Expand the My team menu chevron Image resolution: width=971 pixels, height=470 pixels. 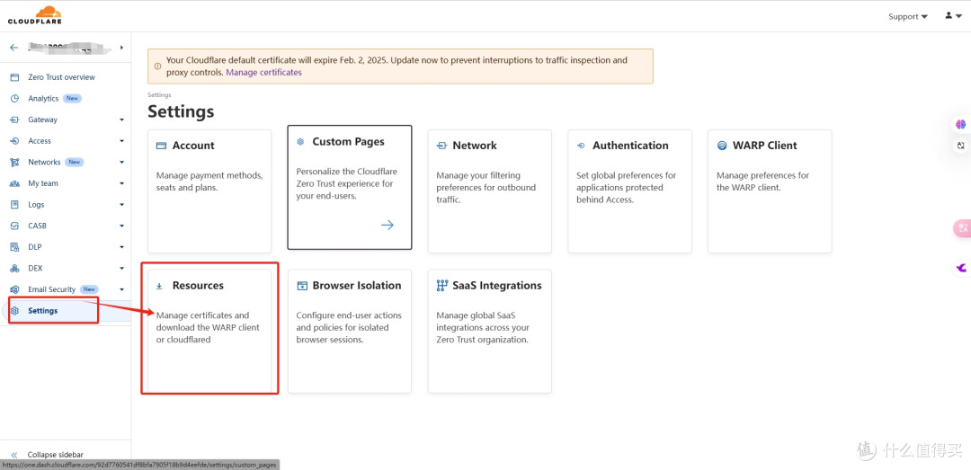click(122, 184)
